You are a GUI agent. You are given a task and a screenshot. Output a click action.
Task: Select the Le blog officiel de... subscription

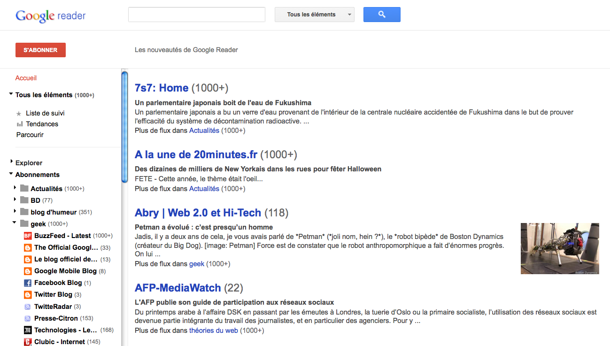[x=66, y=259]
